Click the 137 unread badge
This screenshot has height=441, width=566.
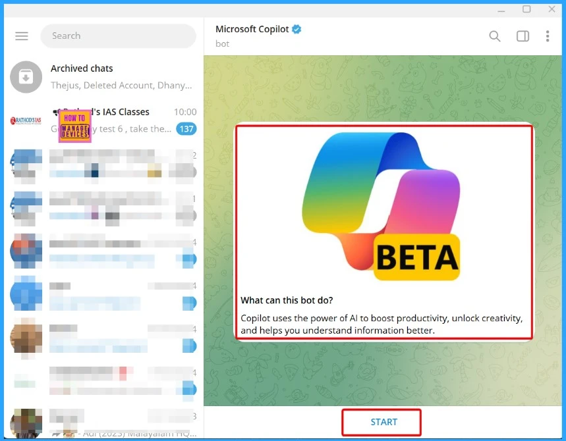186,129
